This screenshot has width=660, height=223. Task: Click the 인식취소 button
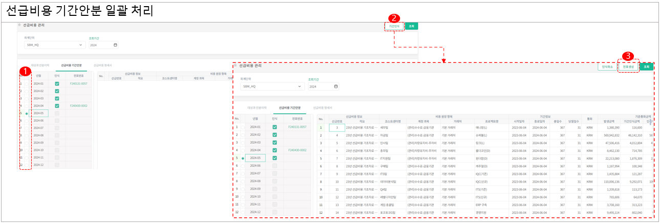tap(607, 66)
